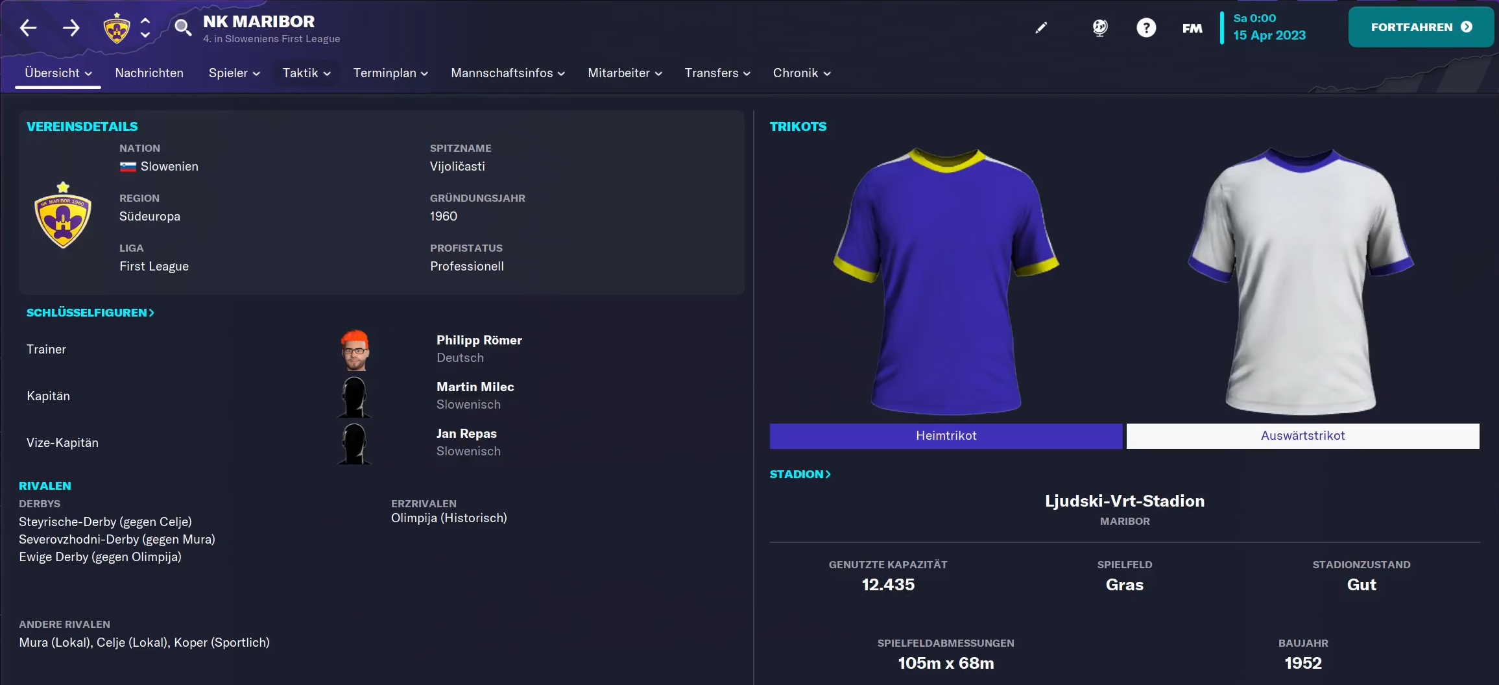Open the globe world icon
The height and width of the screenshot is (685, 1499).
1099,28
